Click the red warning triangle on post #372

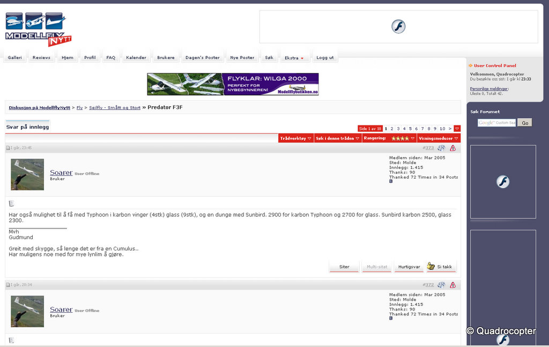pos(453,285)
